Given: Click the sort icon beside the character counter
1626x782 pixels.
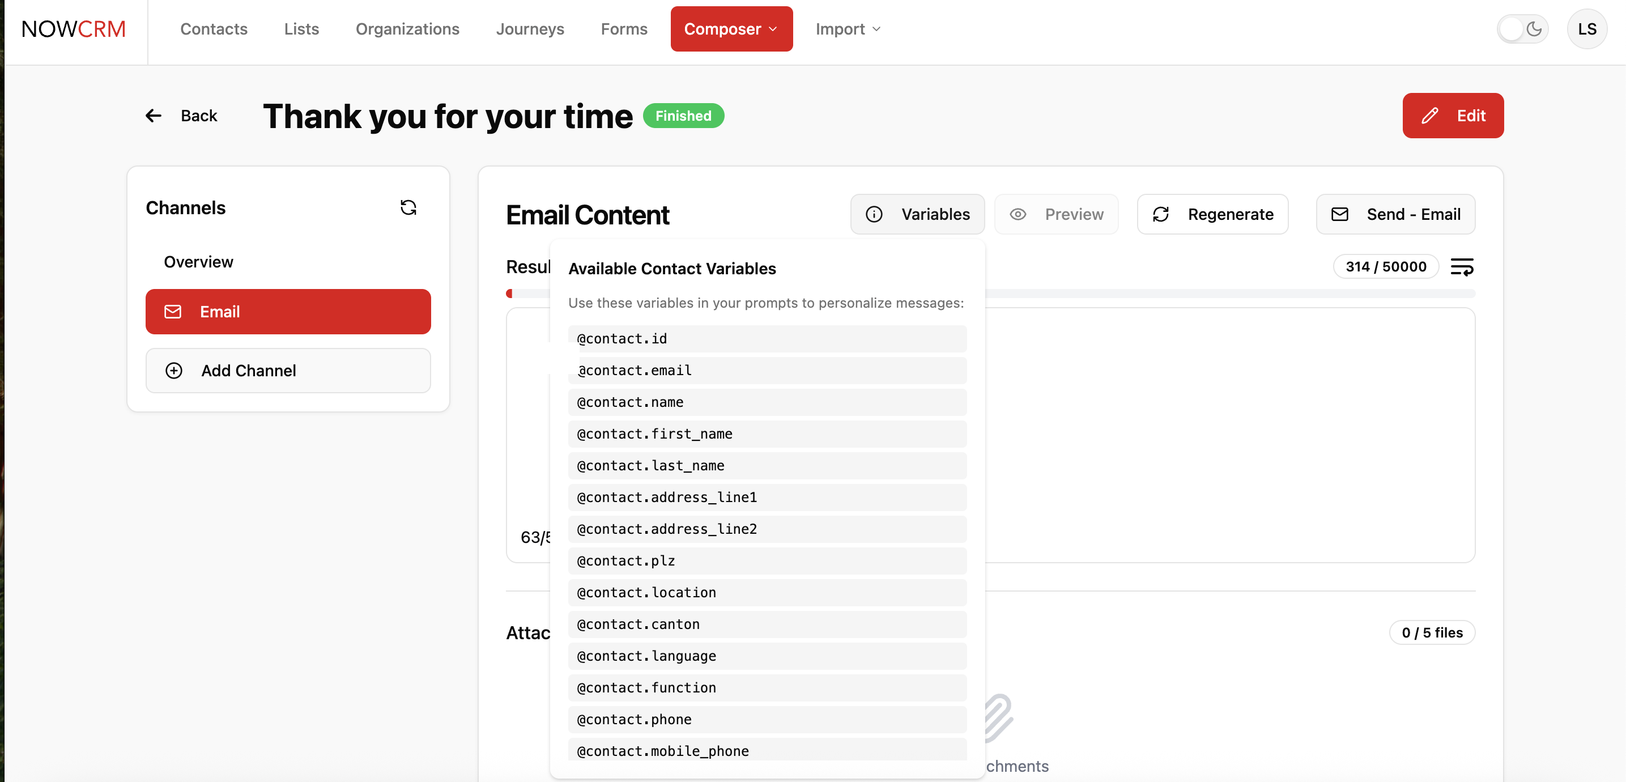Looking at the screenshot, I should 1463,266.
